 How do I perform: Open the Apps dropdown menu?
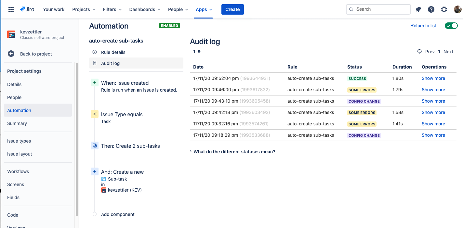(x=204, y=9)
